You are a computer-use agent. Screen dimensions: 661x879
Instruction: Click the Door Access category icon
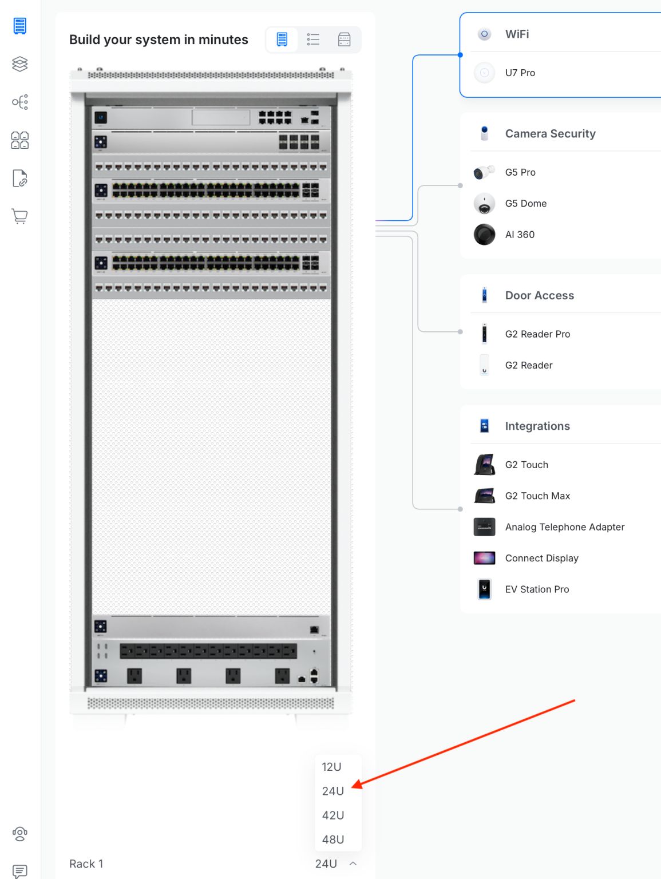(x=484, y=295)
